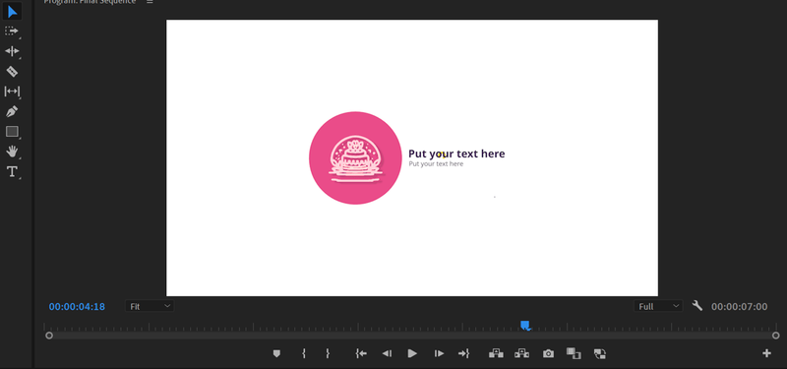This screenshot has height=369, width=787.
Task: Open the Program panel menu icon
Action: tap(150, 2)
